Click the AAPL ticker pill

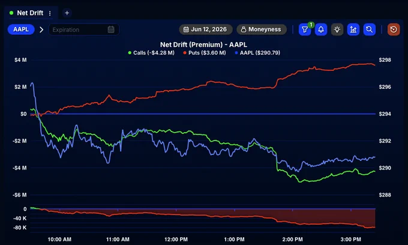coord(21,29)
